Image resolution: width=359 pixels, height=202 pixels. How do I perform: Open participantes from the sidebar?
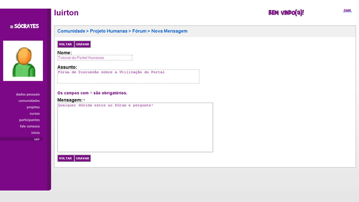point(29,120)
